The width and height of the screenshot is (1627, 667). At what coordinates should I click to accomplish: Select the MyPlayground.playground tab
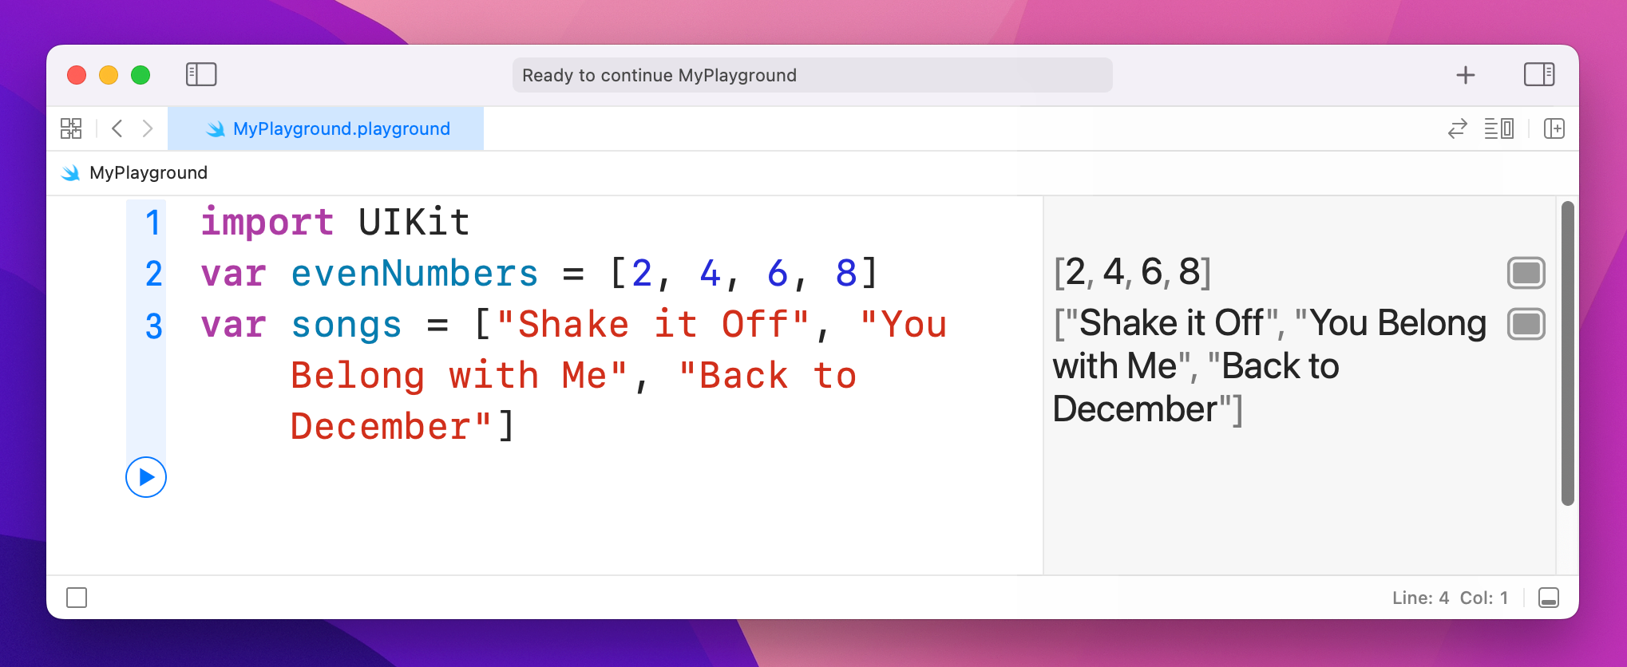point(326,128)
